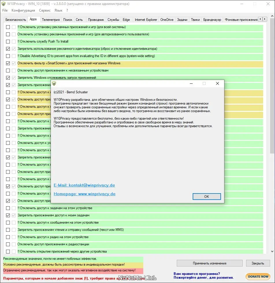Click the shield icon in the About dialog
Viewport: 275px width, 283px height.
pos(54,83)
